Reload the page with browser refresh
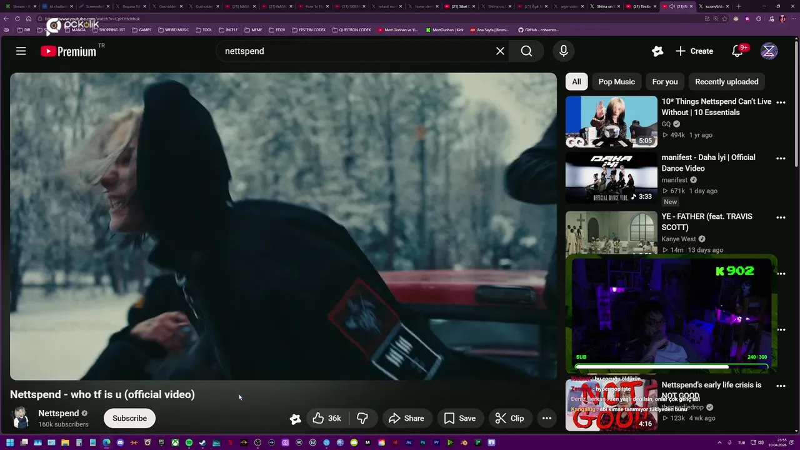Viewport: 800px width, 450px height. click(x=17, y=19)
